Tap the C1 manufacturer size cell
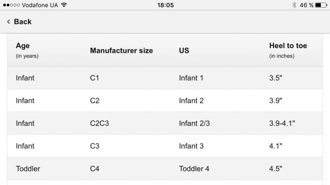 click(x=95, y=78)
